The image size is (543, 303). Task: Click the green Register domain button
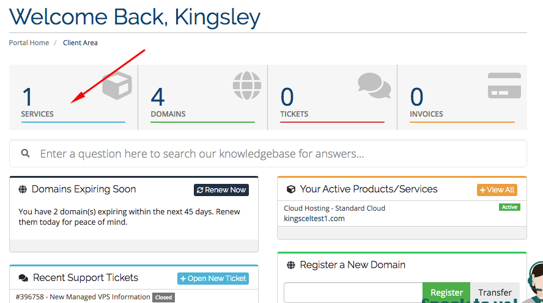(446, 293)
